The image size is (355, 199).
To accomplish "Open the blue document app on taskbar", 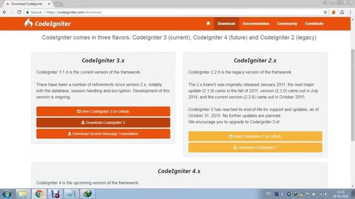I will pyautogui.click(x=71, y=194).
